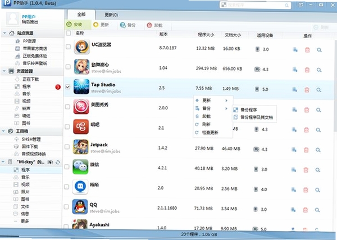Click the red uninstall icon for 唱吧
This screenshot has width=337, height=240.
(307, 130)
